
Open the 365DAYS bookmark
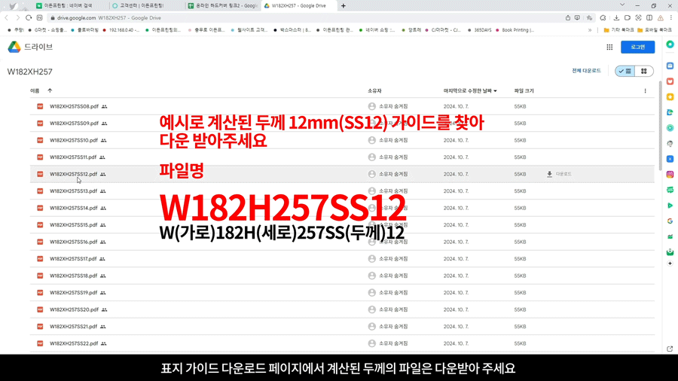tap(480, 30)
